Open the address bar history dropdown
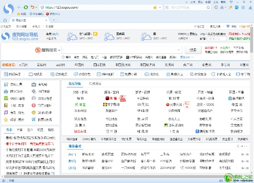The height and width of the screenshot is (183, 254). pyautogui.click(x=160, y=7)
